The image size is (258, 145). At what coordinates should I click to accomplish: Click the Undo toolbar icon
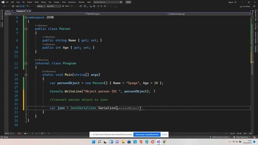click(28, 6)
